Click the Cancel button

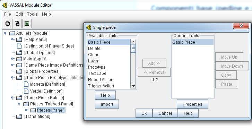coord(165,113)
